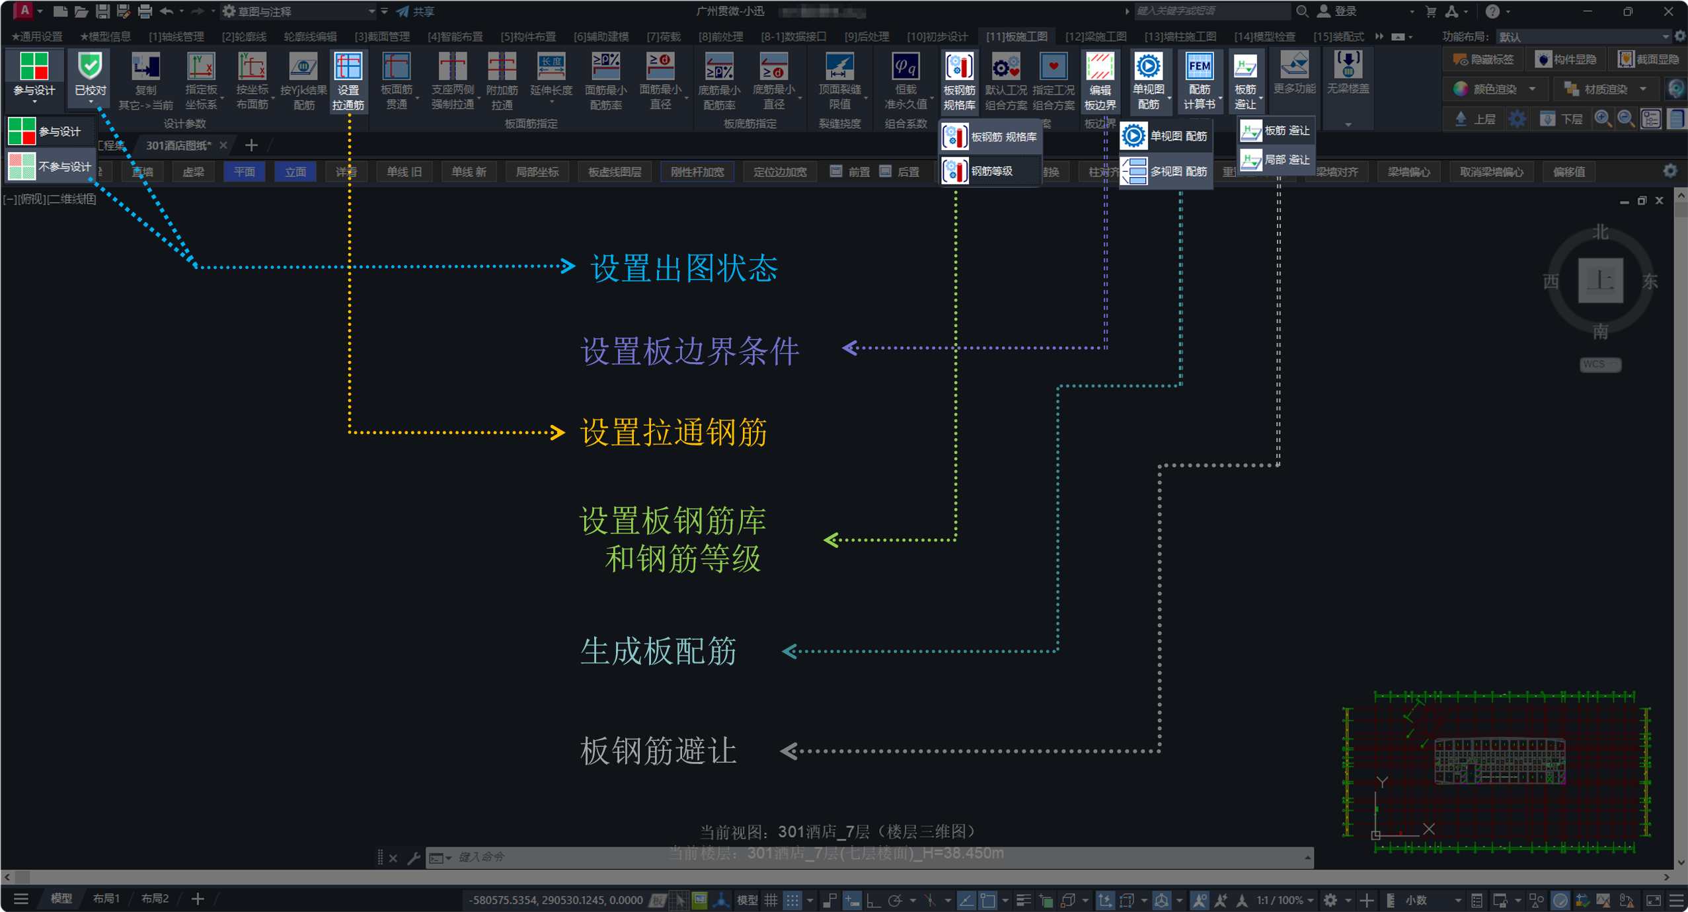Click 板筋避让 ribbon icon
The height and width of the screenshot is (912, 1688).
click(1245, 67)
